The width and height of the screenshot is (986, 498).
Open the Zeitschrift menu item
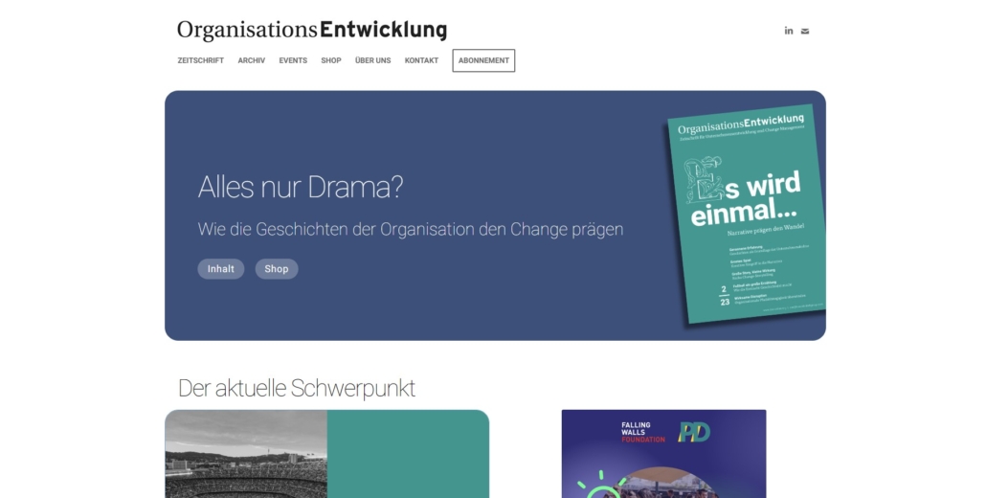point(201,61)
